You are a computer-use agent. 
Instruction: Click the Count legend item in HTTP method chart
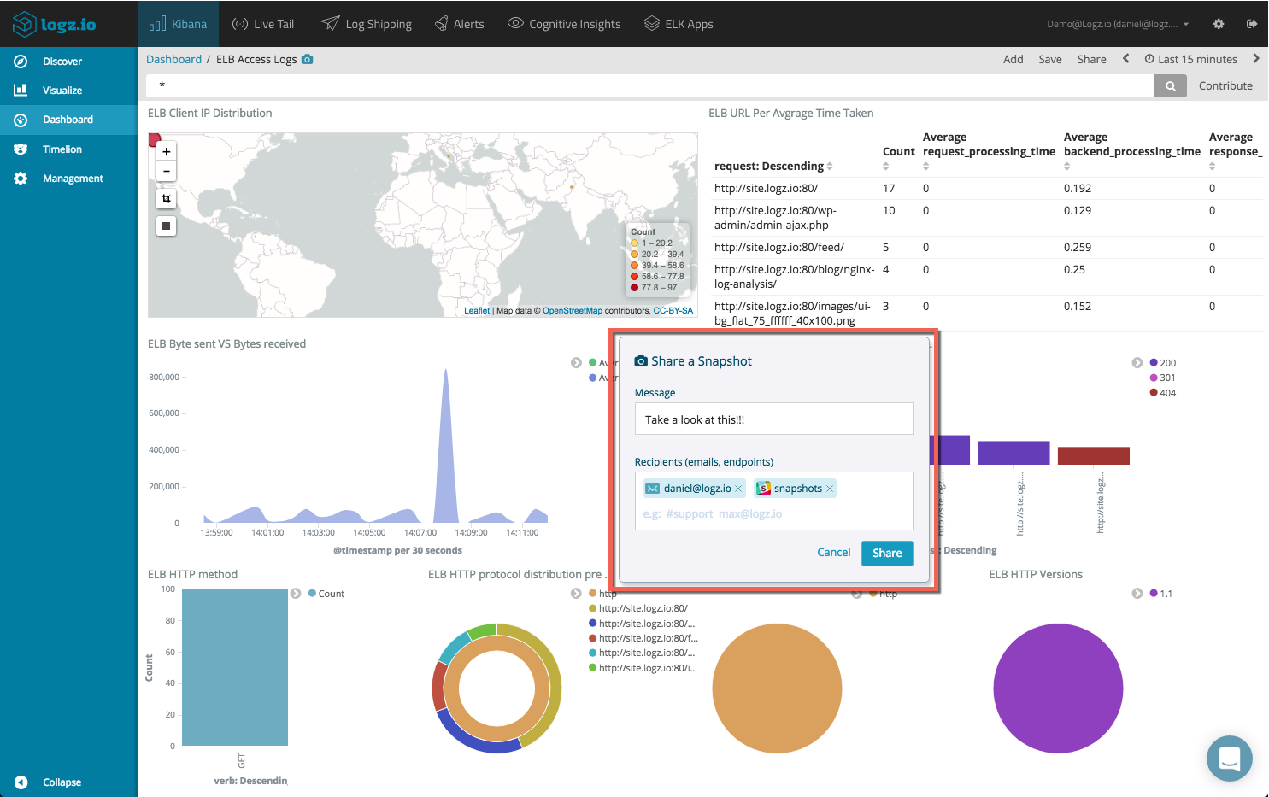326,594
